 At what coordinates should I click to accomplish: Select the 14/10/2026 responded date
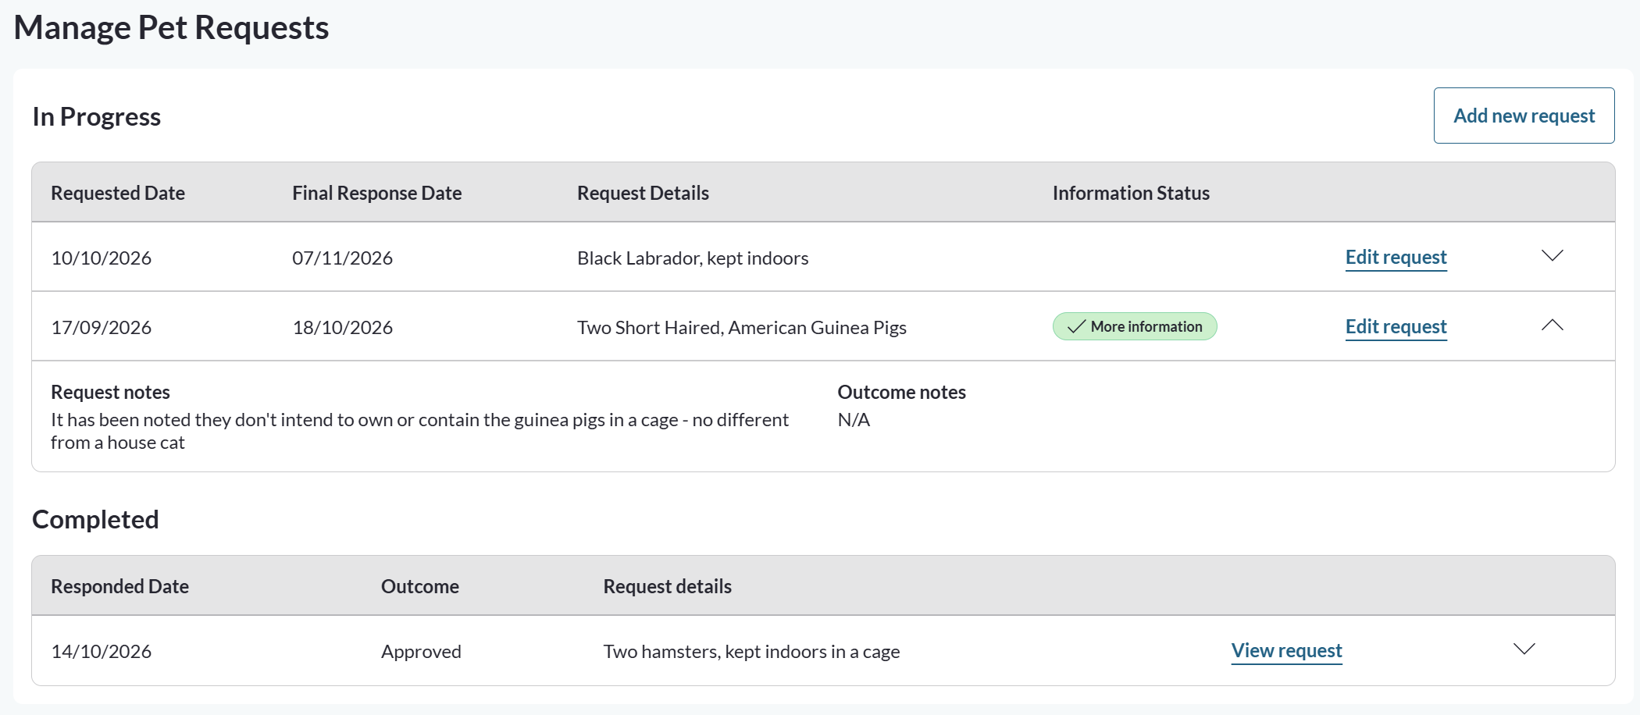pos(102,652)
